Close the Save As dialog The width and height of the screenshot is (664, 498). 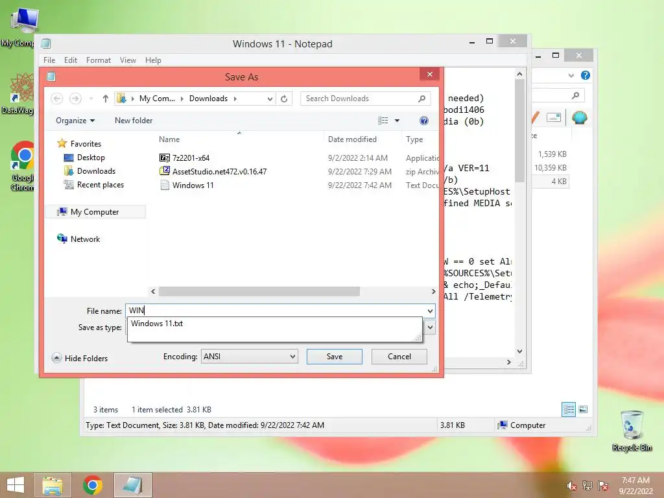(430, 75)
